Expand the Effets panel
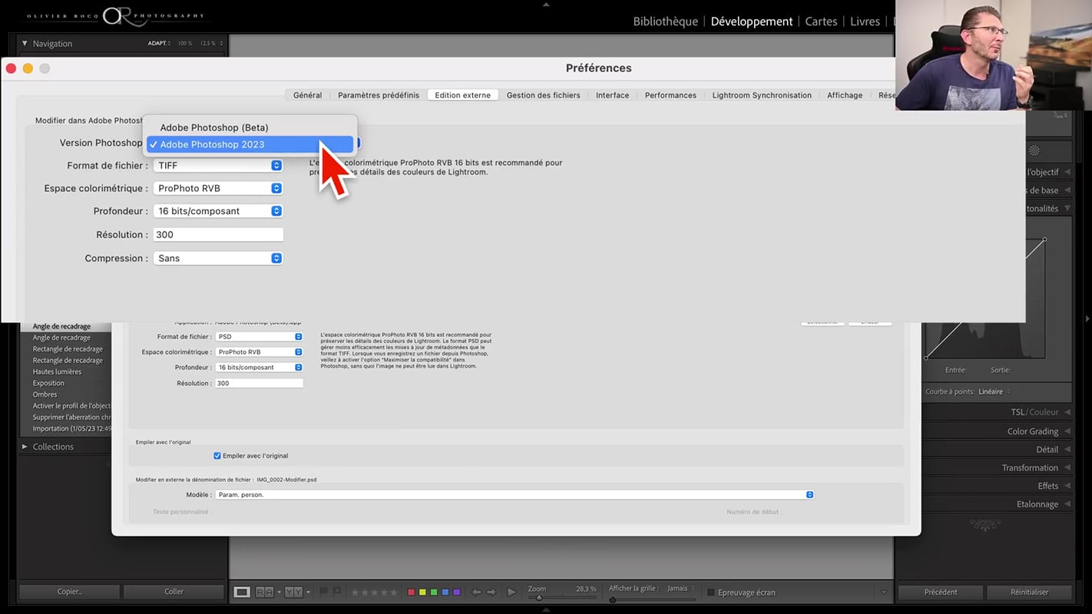1092x614 pixels. coord(1053,486)
